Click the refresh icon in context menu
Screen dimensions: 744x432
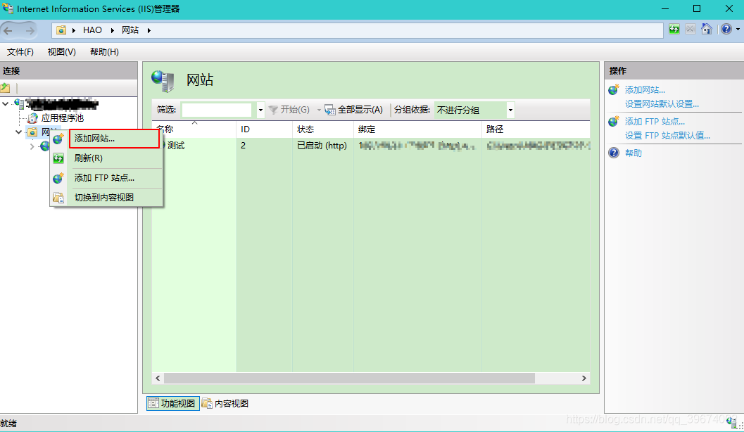tap(58, 158)
